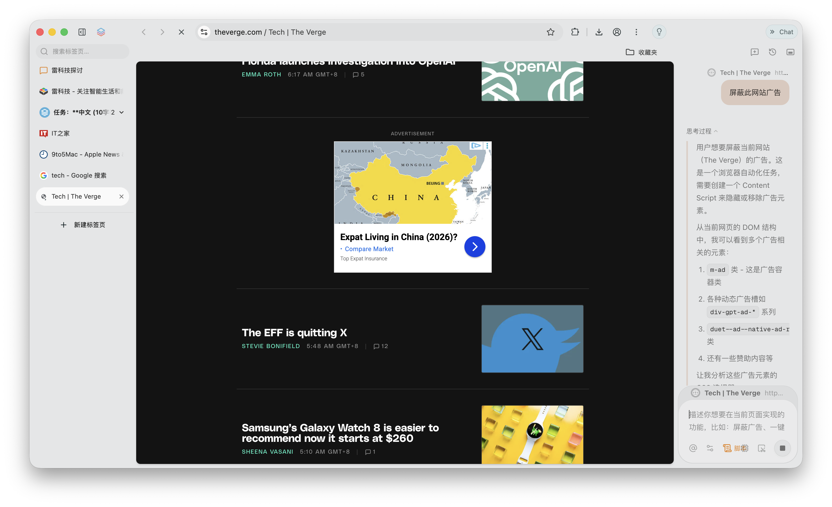Click the @ mention icon in chat input
Viewport: 832px width, 507px height.
(693, 448)
